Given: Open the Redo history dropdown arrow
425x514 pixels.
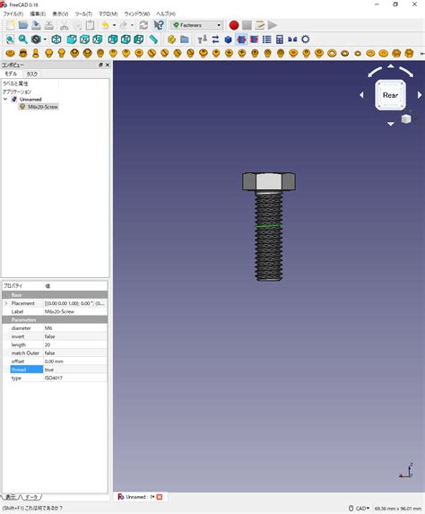Looking at the screenshot, I should click(x=132, y=25).
